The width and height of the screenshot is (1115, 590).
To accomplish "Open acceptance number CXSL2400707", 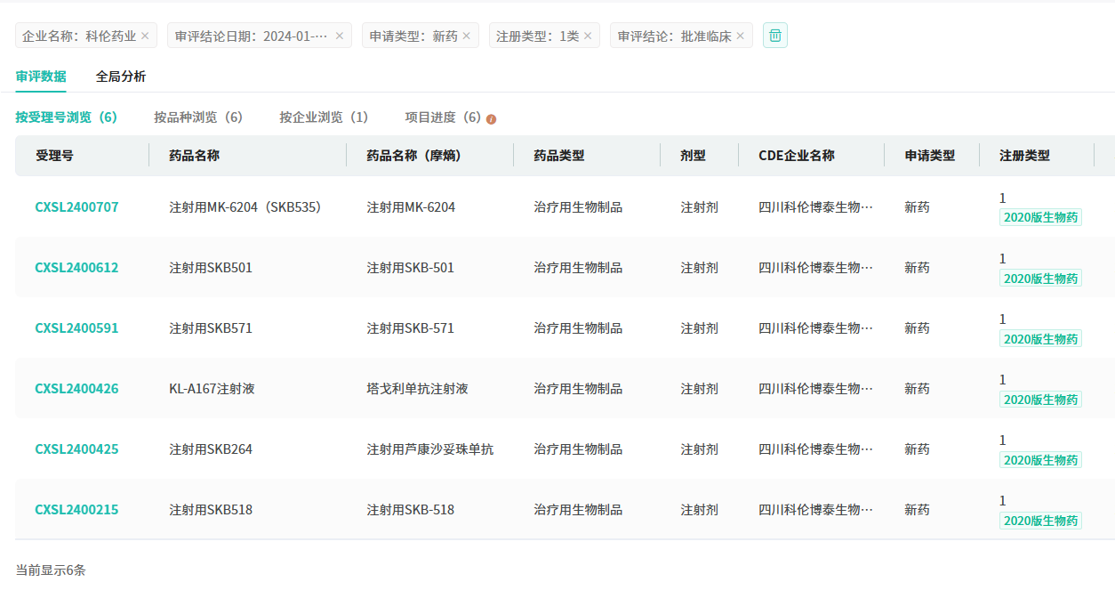I will click(76, 207).
